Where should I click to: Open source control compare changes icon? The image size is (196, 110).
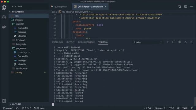(x=180, y=6)
